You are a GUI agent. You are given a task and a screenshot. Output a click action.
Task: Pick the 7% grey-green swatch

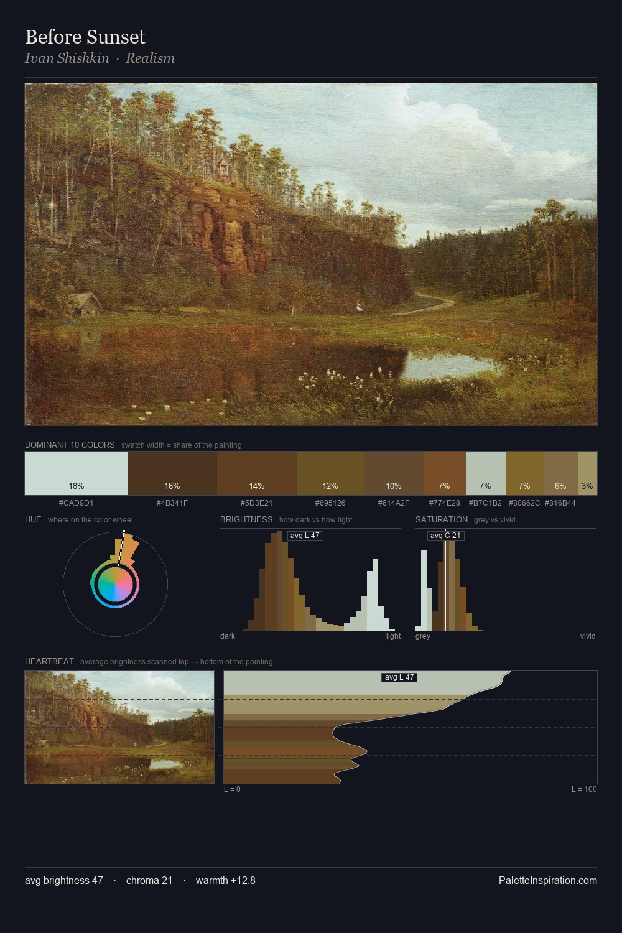[485, 473]
